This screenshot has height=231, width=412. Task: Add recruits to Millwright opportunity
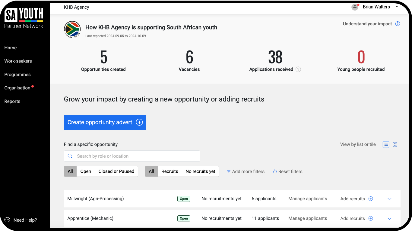click(x=353, y=199)
